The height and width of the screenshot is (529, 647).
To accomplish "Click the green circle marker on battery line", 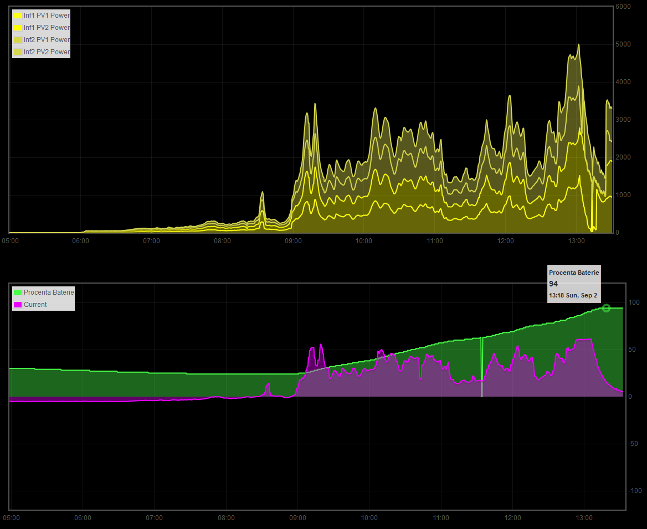I will [x=606, y=308].
